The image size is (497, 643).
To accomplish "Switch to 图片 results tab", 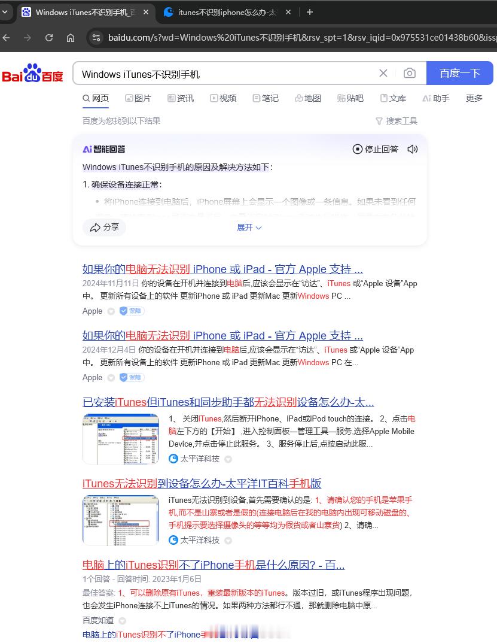I will [x=138, y=98].
